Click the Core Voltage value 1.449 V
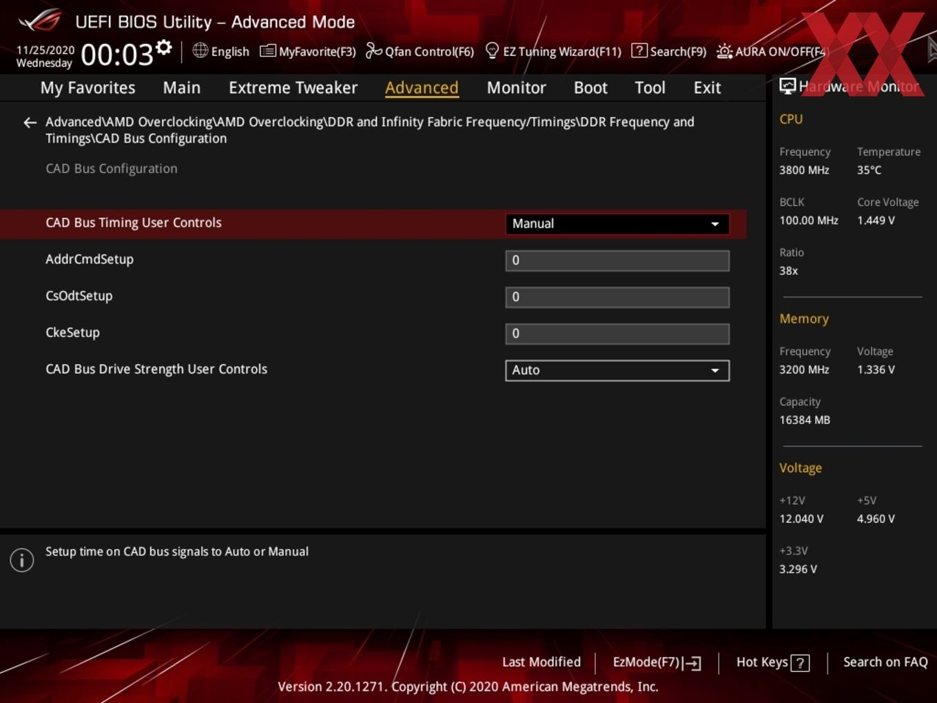This screenshot has height=703, width=937. click(x=876, y=221)
